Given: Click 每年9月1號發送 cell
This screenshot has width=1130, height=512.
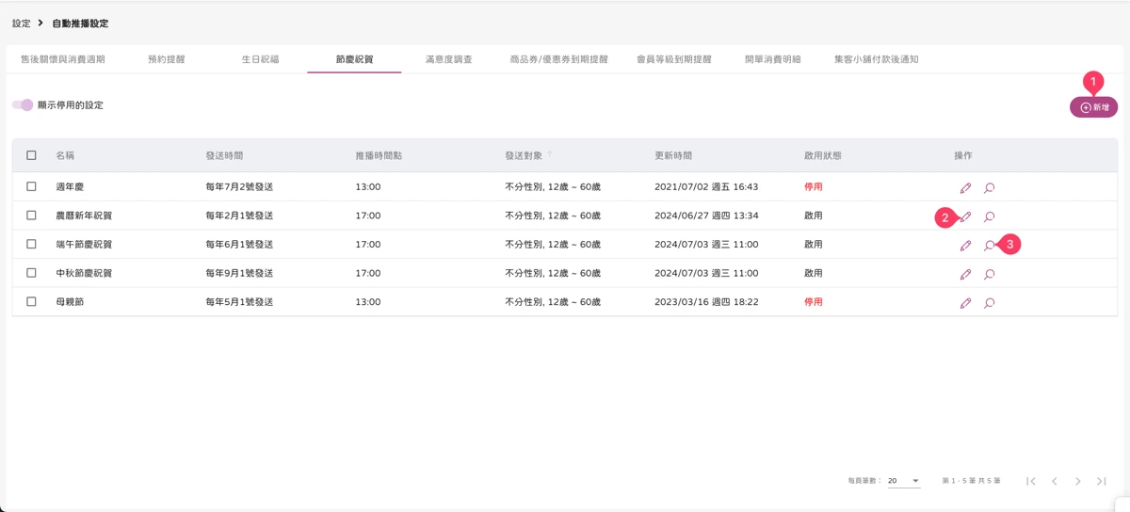Looking at the screenshot, I should coord(239,273).
